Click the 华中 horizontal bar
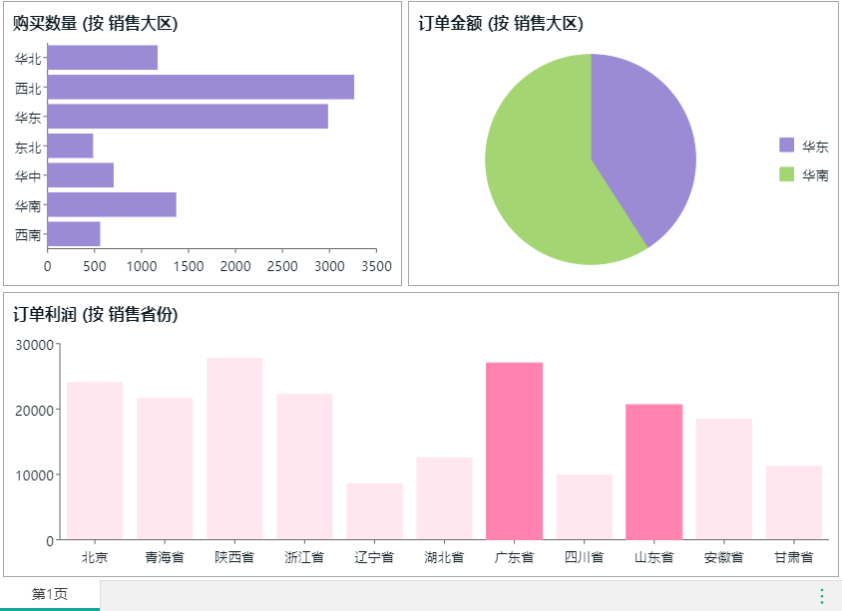 (80, 175)
